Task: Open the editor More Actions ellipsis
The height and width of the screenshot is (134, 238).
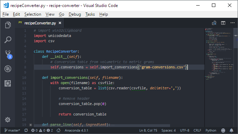Action: [x=232, y=23]
